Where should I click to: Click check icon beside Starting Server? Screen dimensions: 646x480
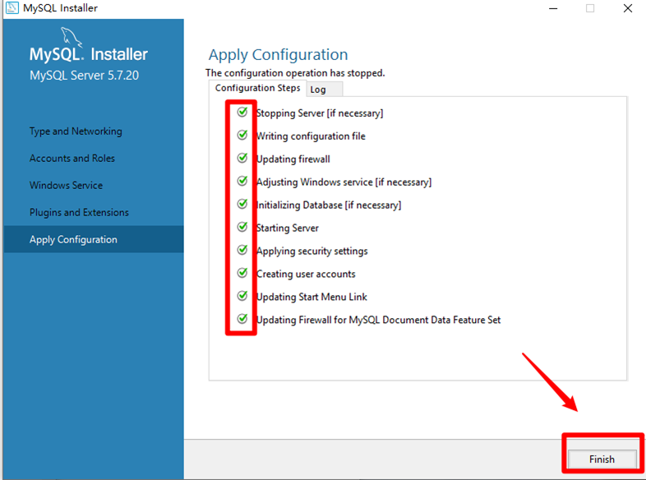(242, 227)
